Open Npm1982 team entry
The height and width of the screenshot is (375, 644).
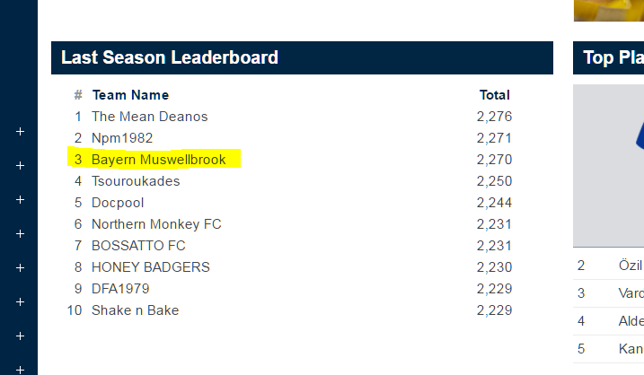coord(122,138)
